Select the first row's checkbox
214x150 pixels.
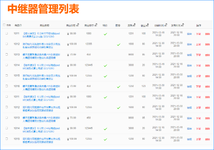coord(7,34)
